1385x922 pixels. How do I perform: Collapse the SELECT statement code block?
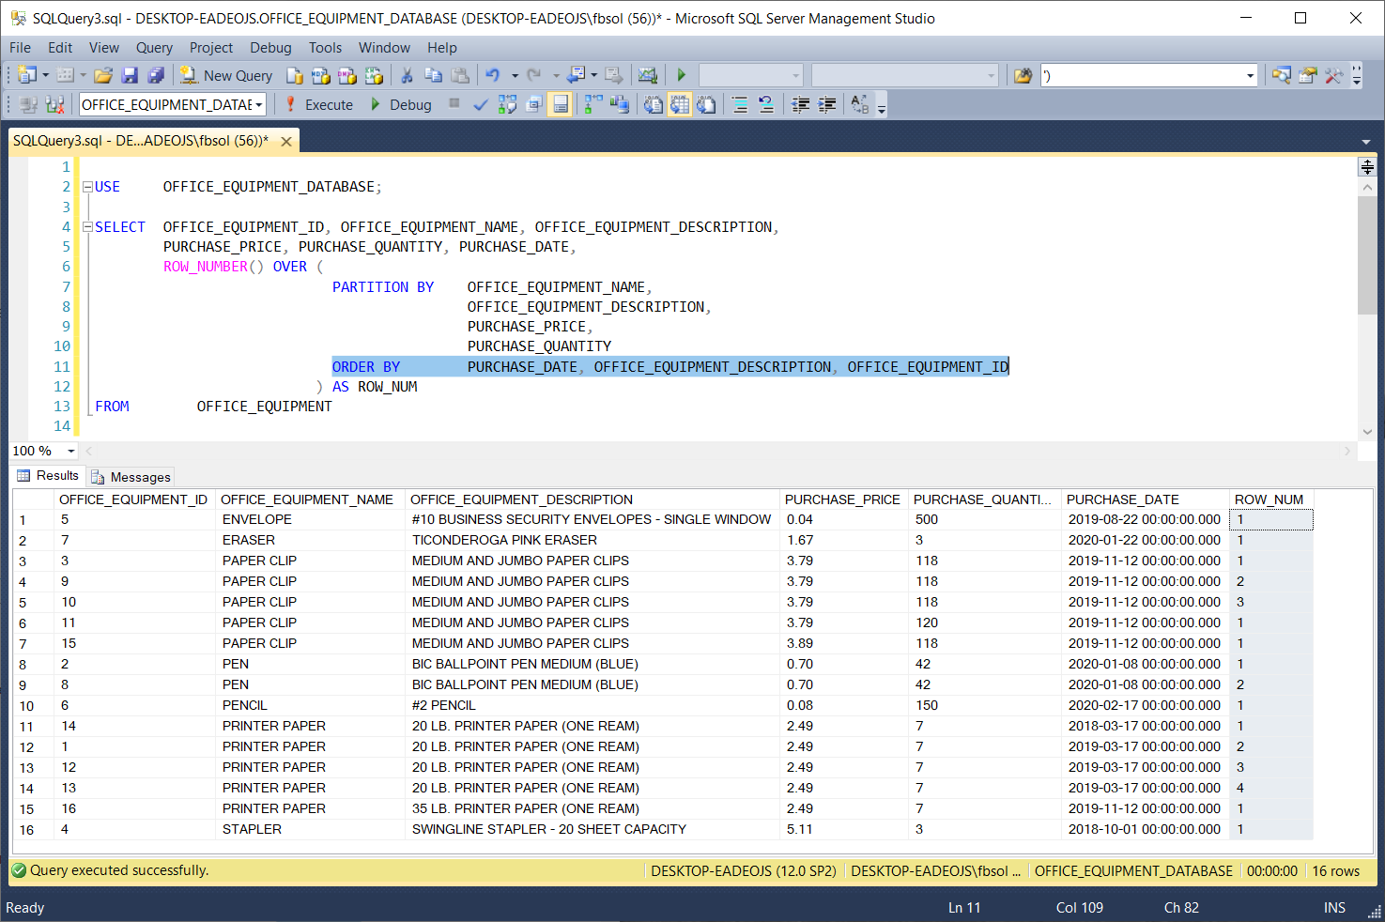[x=87, y=227]
